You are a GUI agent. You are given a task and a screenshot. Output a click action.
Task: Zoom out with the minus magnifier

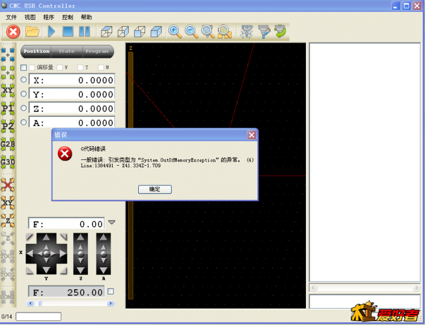click(x=192, y=31)
